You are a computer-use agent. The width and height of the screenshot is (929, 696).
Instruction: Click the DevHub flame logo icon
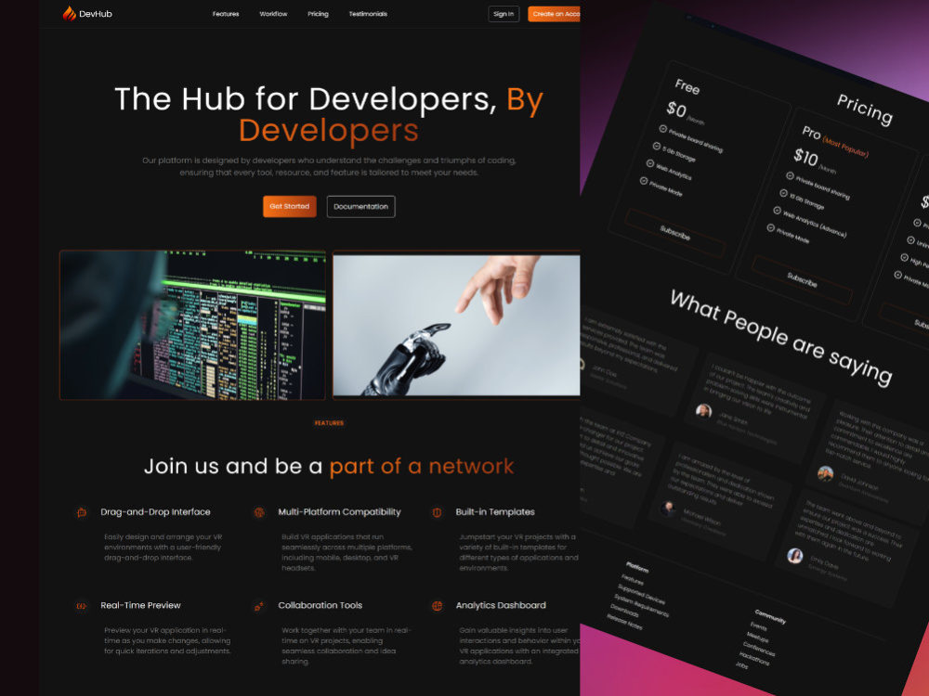coord(70,13)
